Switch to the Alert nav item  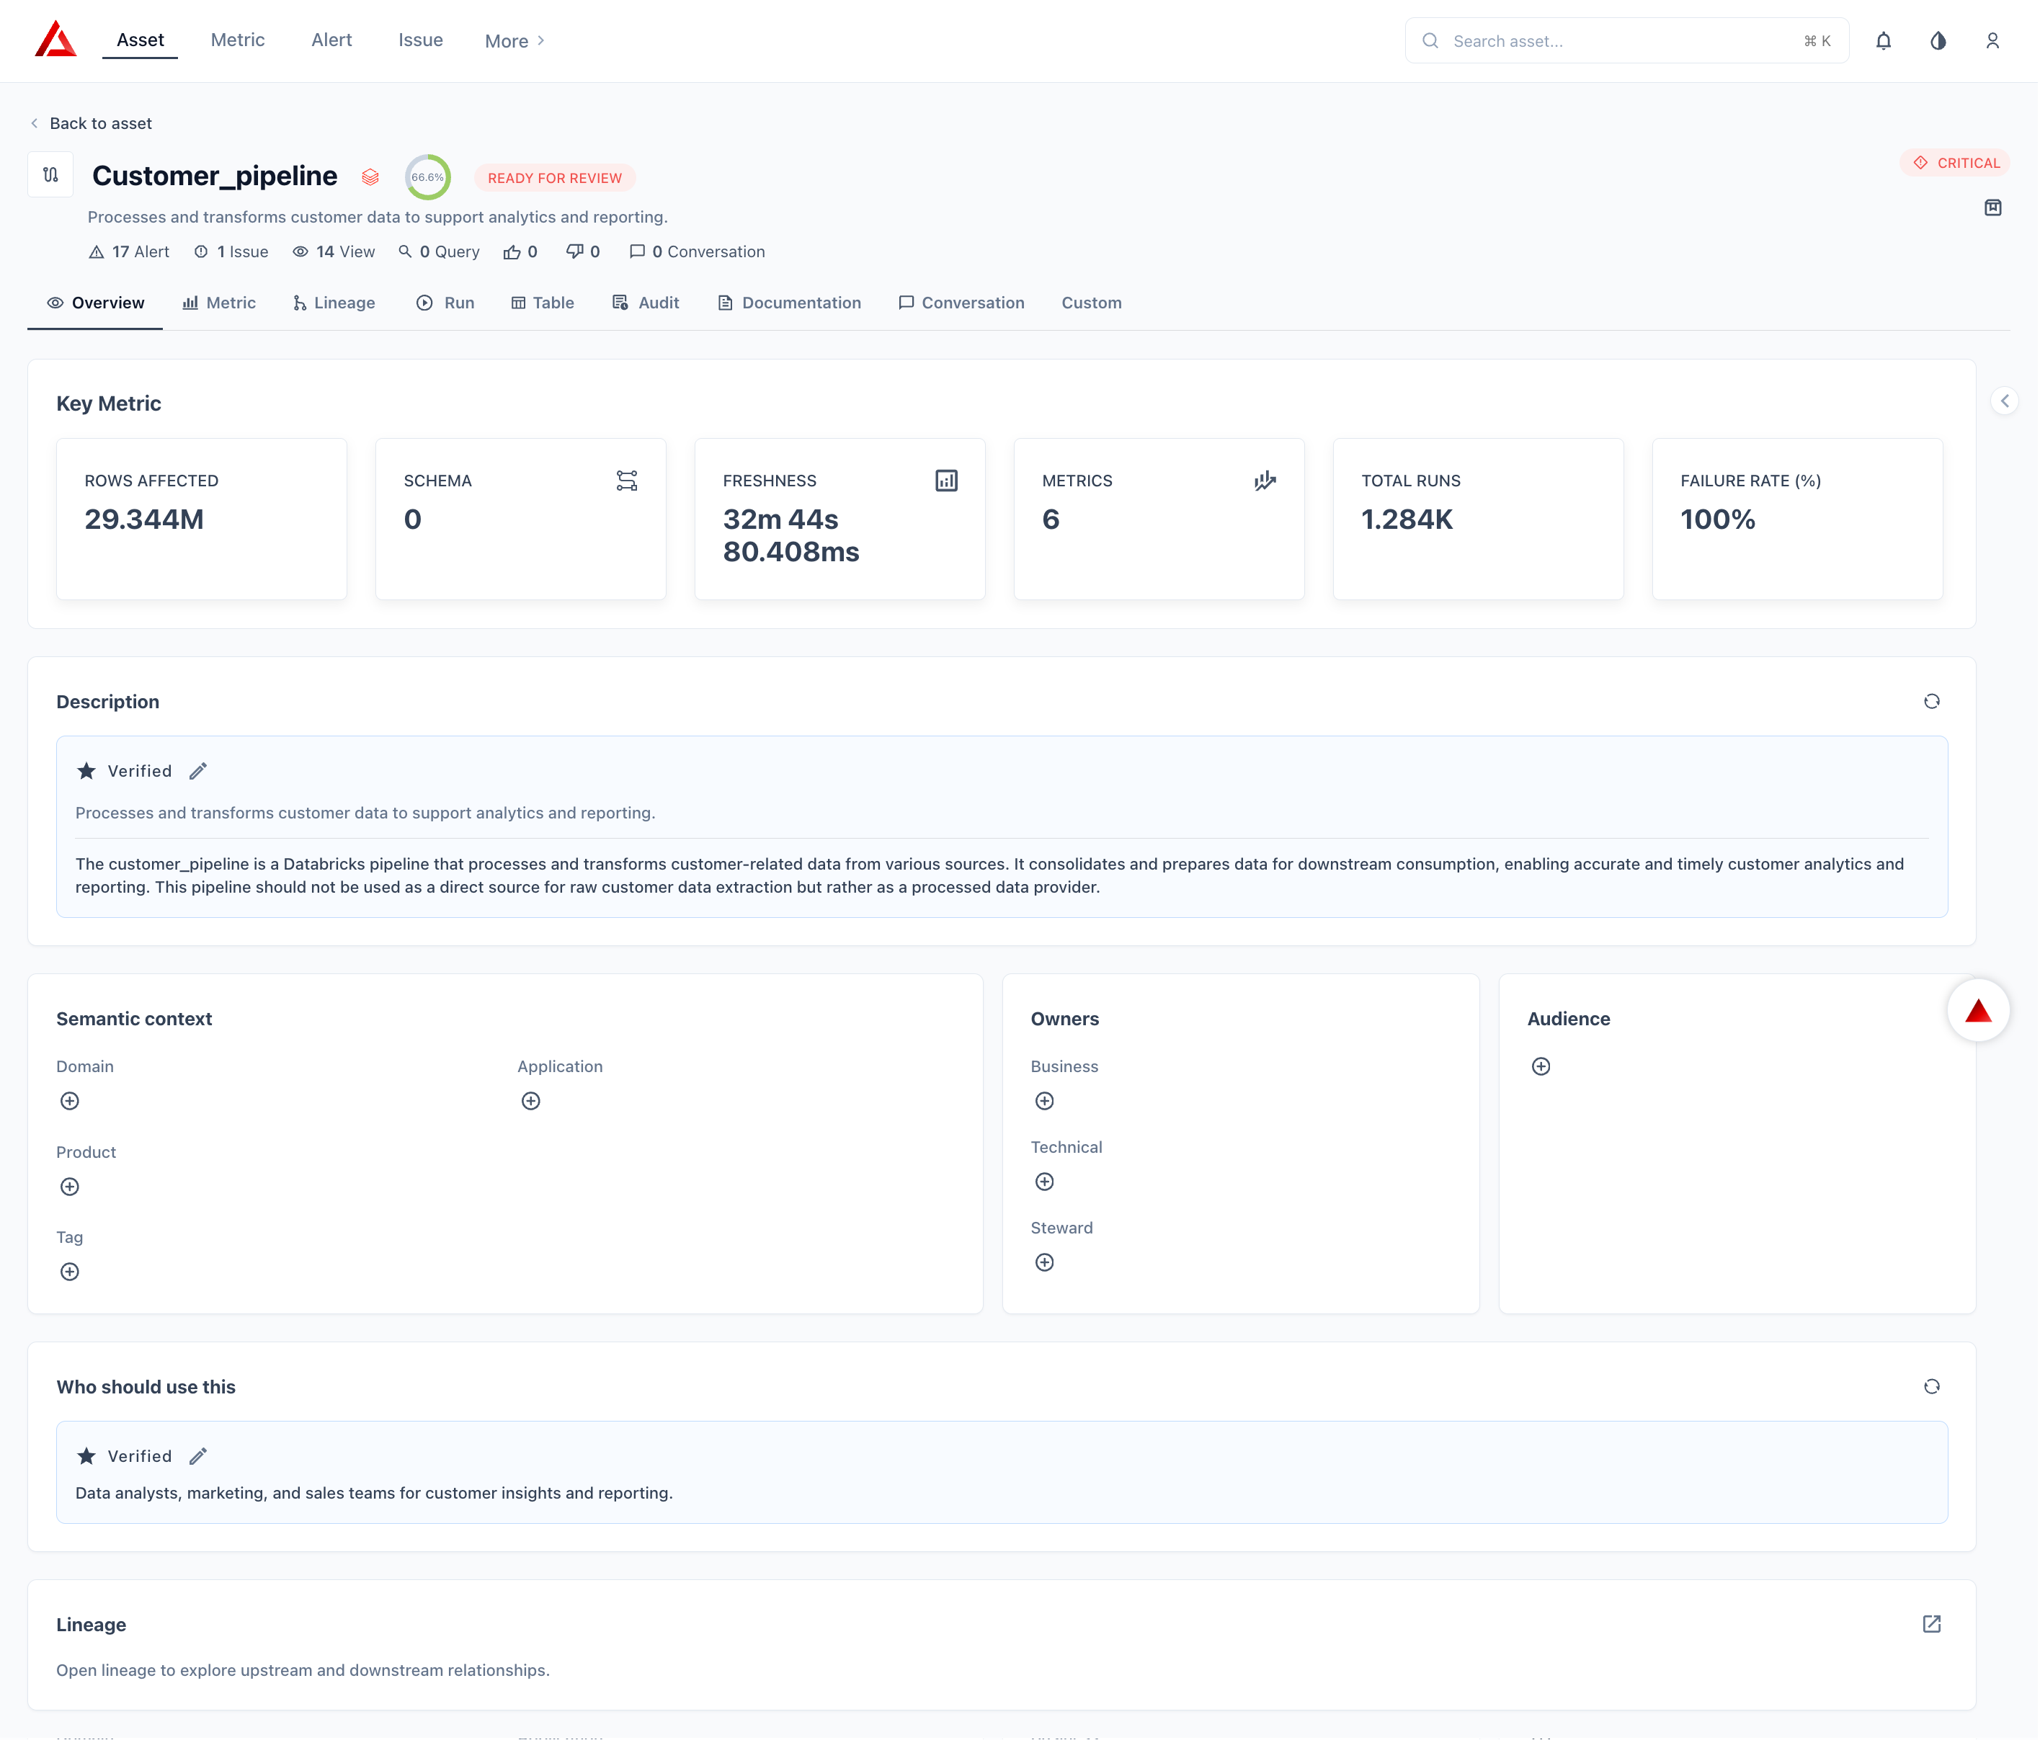pos(331,40)
